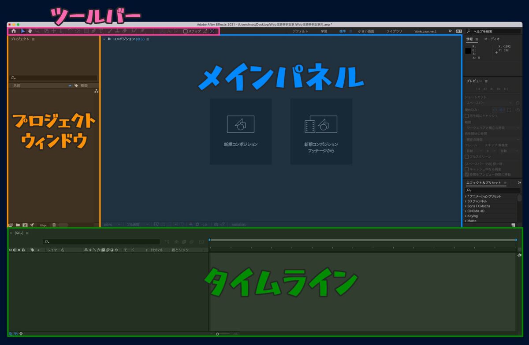This screenshot has height=345, width=529.
Task: Click 新規コンポジション フッテージから button
Action: pyautogui.click(x=321, y=131)
